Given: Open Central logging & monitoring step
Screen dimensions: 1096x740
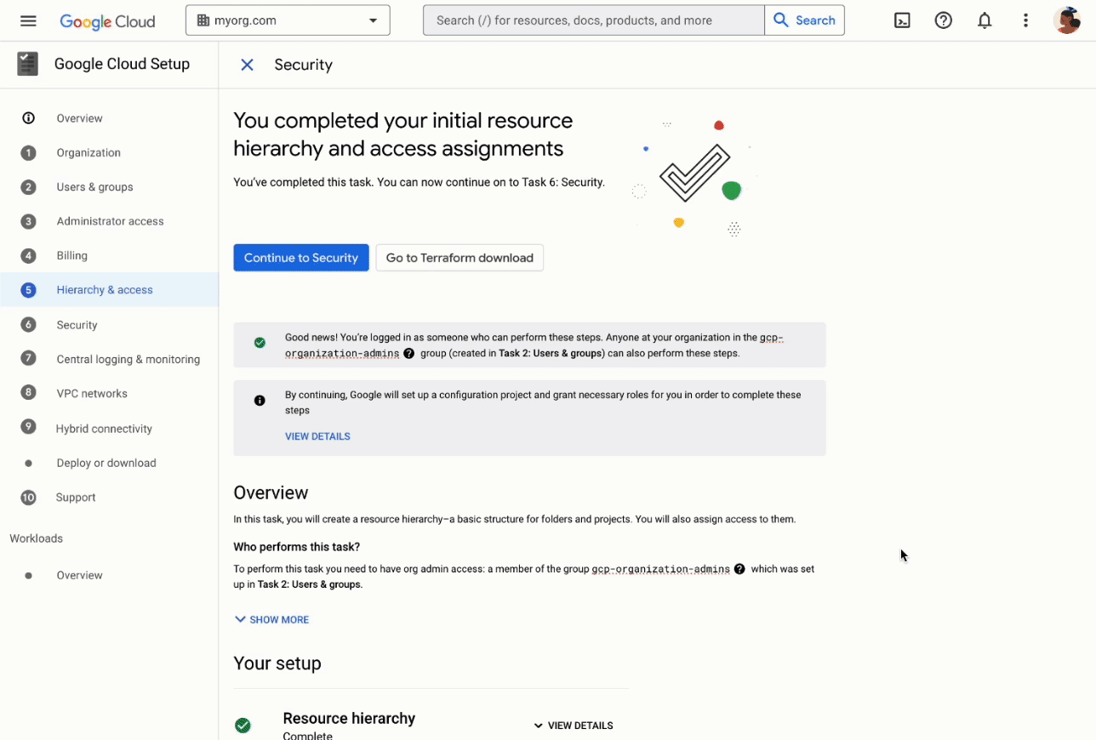Looking at the screenshot, I should click(x=128, y=359).
